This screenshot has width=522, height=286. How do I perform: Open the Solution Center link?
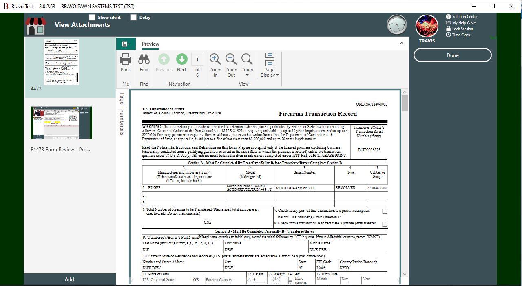pos(465,17)
